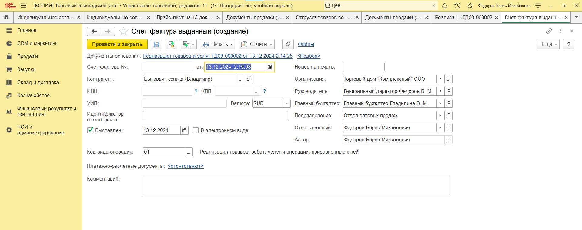Image resolution: width=582 pixels, height=230 pixels.
Task: Expand the Главный бухгалтер dropdown arrow
Action: coord(440,103)
